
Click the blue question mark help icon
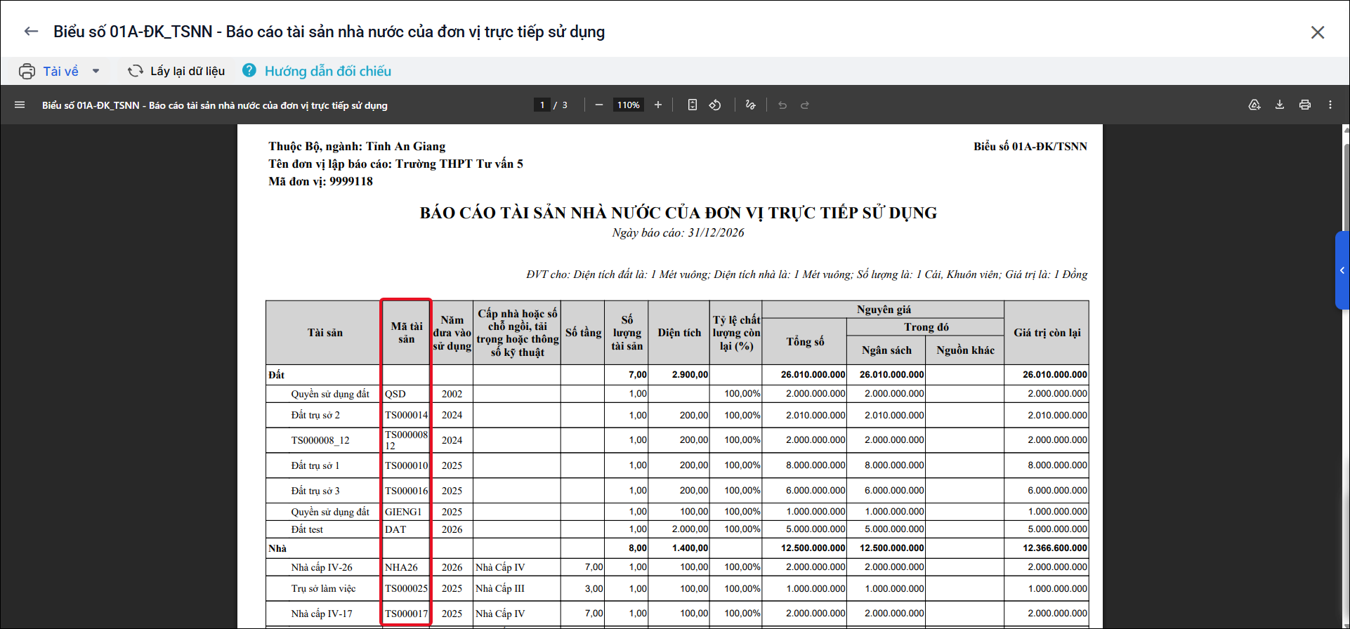(249, 70)
